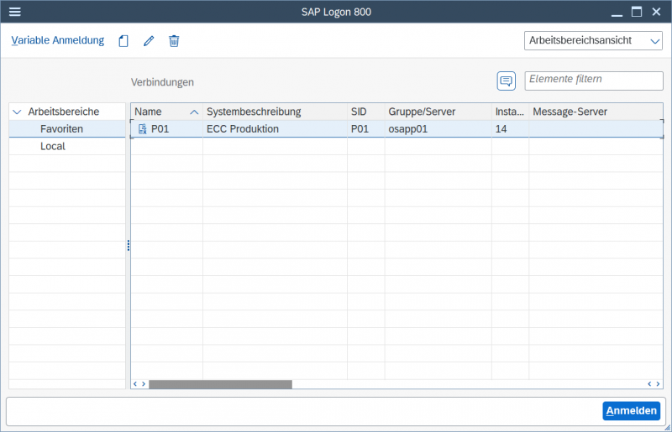The height and width of the screenshot is (432, 672).
Task: Click the new connection document icon
Action: tap(123, 40)
